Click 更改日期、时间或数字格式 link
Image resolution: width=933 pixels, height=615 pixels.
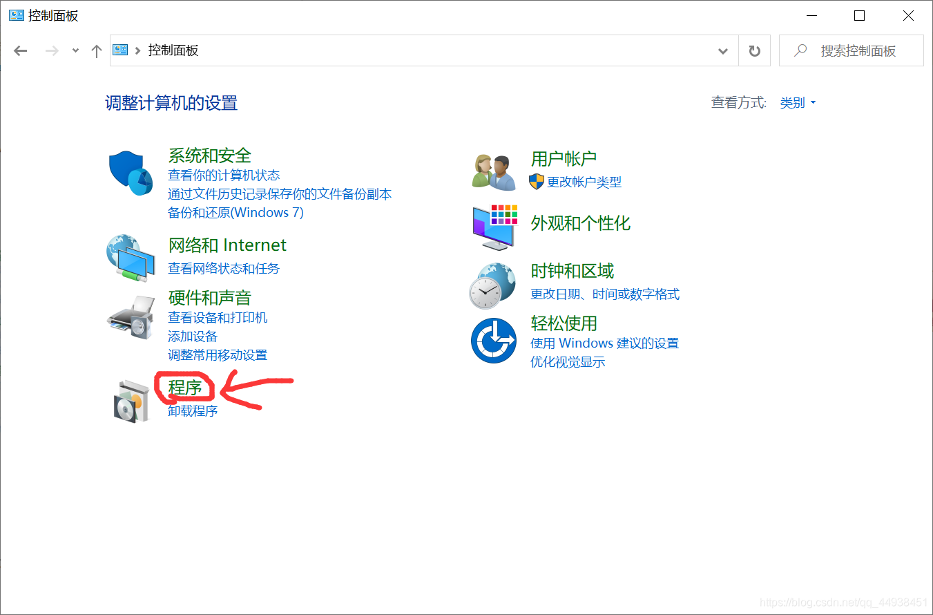tap(605, 294)
